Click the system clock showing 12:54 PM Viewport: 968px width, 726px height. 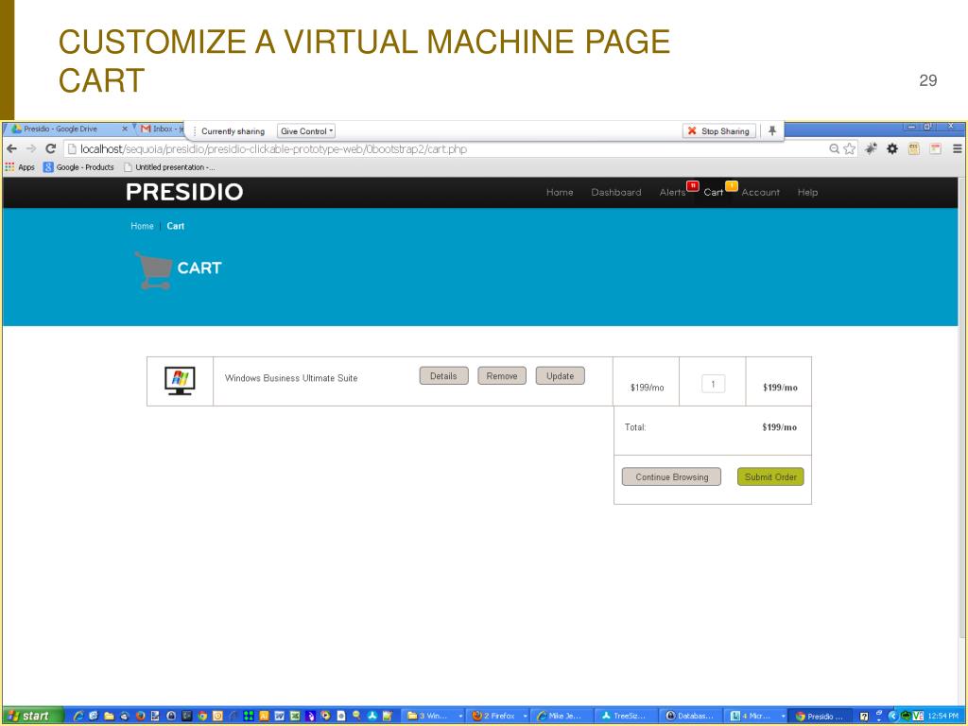(942, 717)
